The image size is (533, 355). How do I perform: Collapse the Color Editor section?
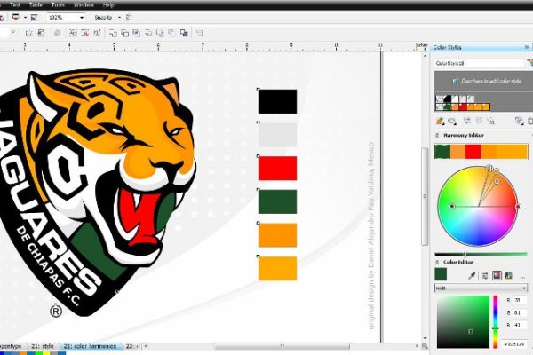click(437, 263)
